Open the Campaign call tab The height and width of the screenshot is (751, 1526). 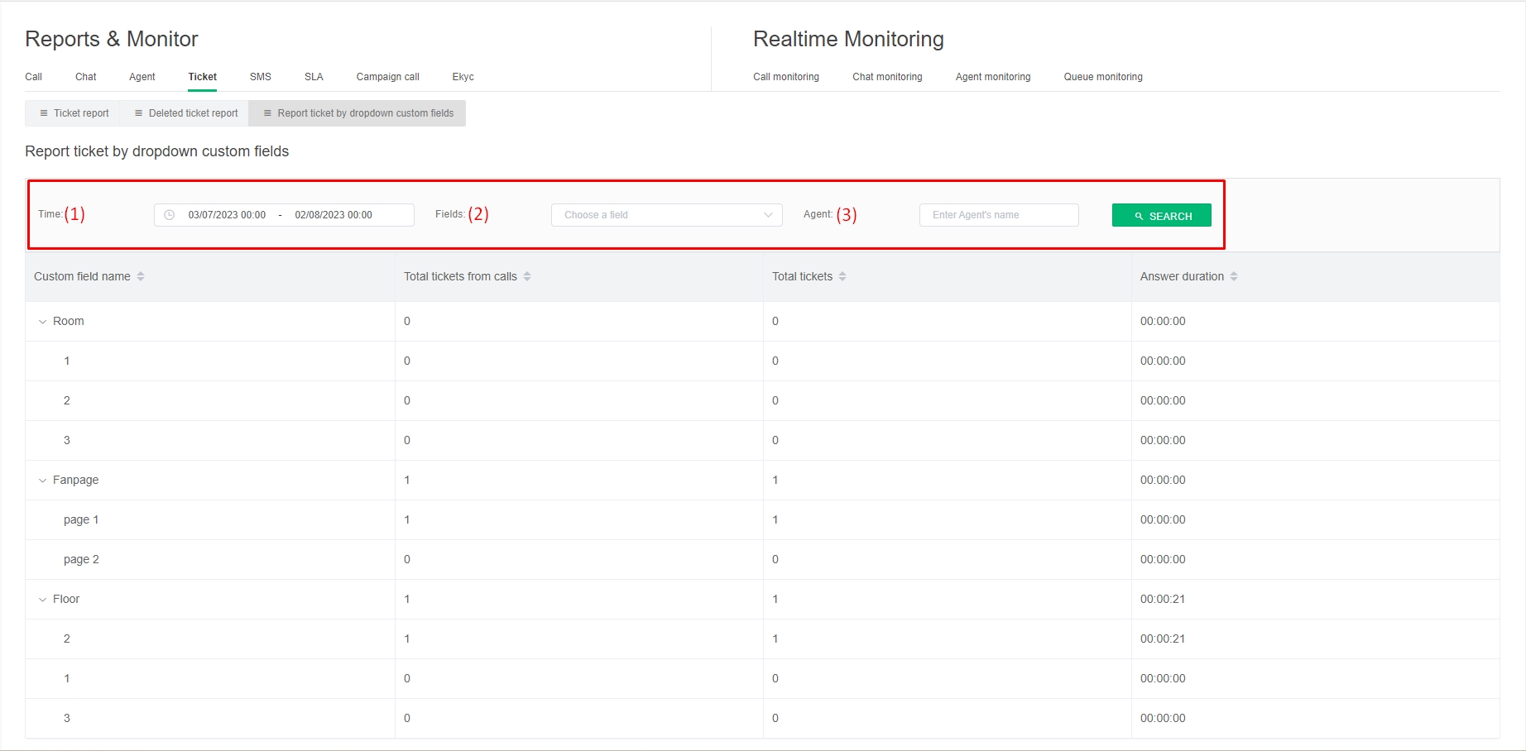pyautogui.click(x=387, y=77)
